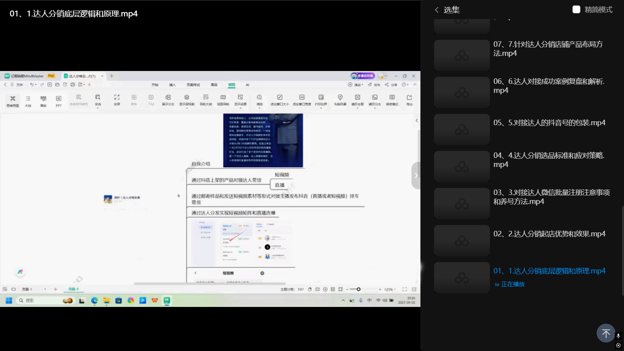The width and height of the screenshot is (624, 351).
Task: Enable the 精简模式 checkbox
Action: coord(576,9)
